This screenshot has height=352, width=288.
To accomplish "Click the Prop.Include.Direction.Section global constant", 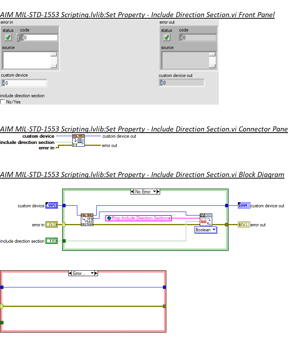I will click(x=139, y=218).
